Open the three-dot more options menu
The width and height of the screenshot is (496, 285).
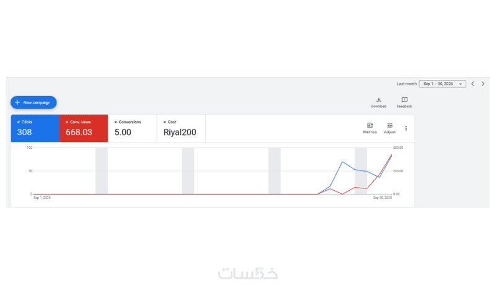(x=406, y=128)
